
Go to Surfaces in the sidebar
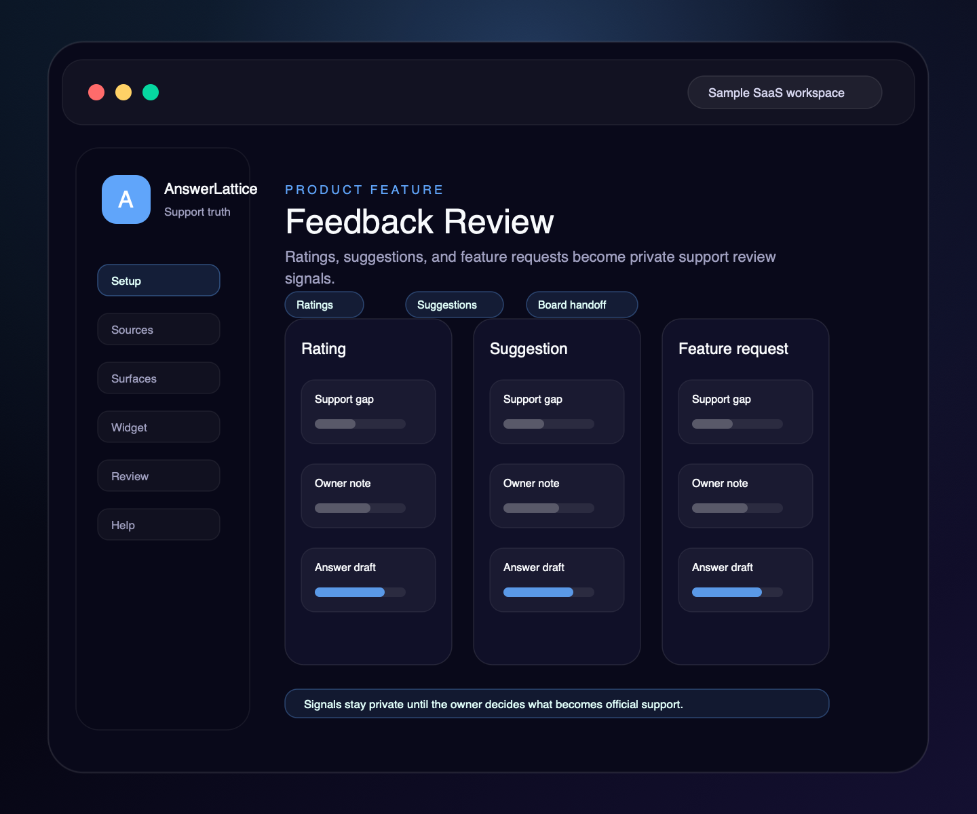[x=159, y=378]
